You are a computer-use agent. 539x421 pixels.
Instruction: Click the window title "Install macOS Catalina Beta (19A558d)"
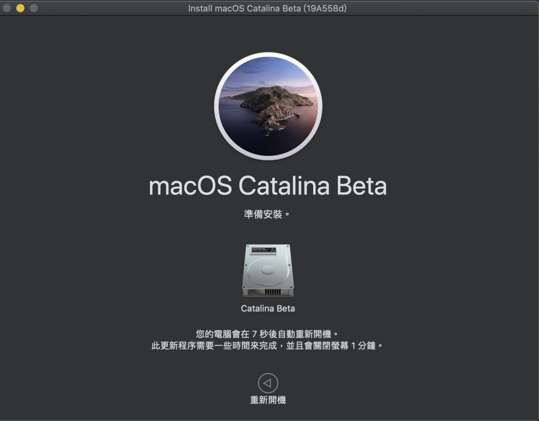267,8
